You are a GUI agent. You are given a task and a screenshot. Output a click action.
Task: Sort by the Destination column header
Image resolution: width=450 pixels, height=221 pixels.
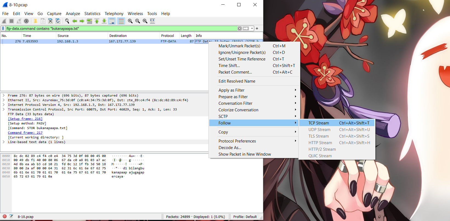(134, 36)
